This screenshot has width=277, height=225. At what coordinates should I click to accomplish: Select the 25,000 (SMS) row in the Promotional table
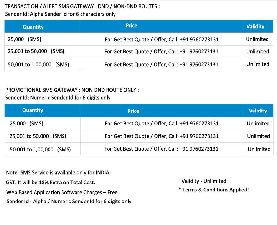26,123
